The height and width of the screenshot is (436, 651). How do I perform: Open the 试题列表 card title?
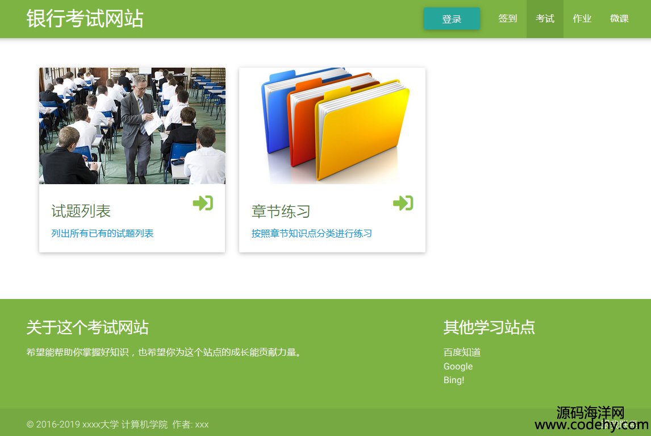tap(81, 211)
